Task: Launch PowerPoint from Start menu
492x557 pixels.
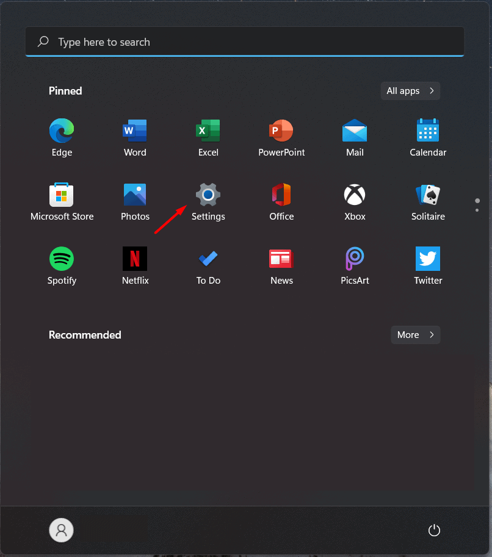Action: click(281, 131)
